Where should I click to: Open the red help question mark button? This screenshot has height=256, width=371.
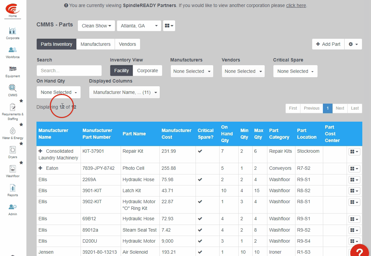360,251
